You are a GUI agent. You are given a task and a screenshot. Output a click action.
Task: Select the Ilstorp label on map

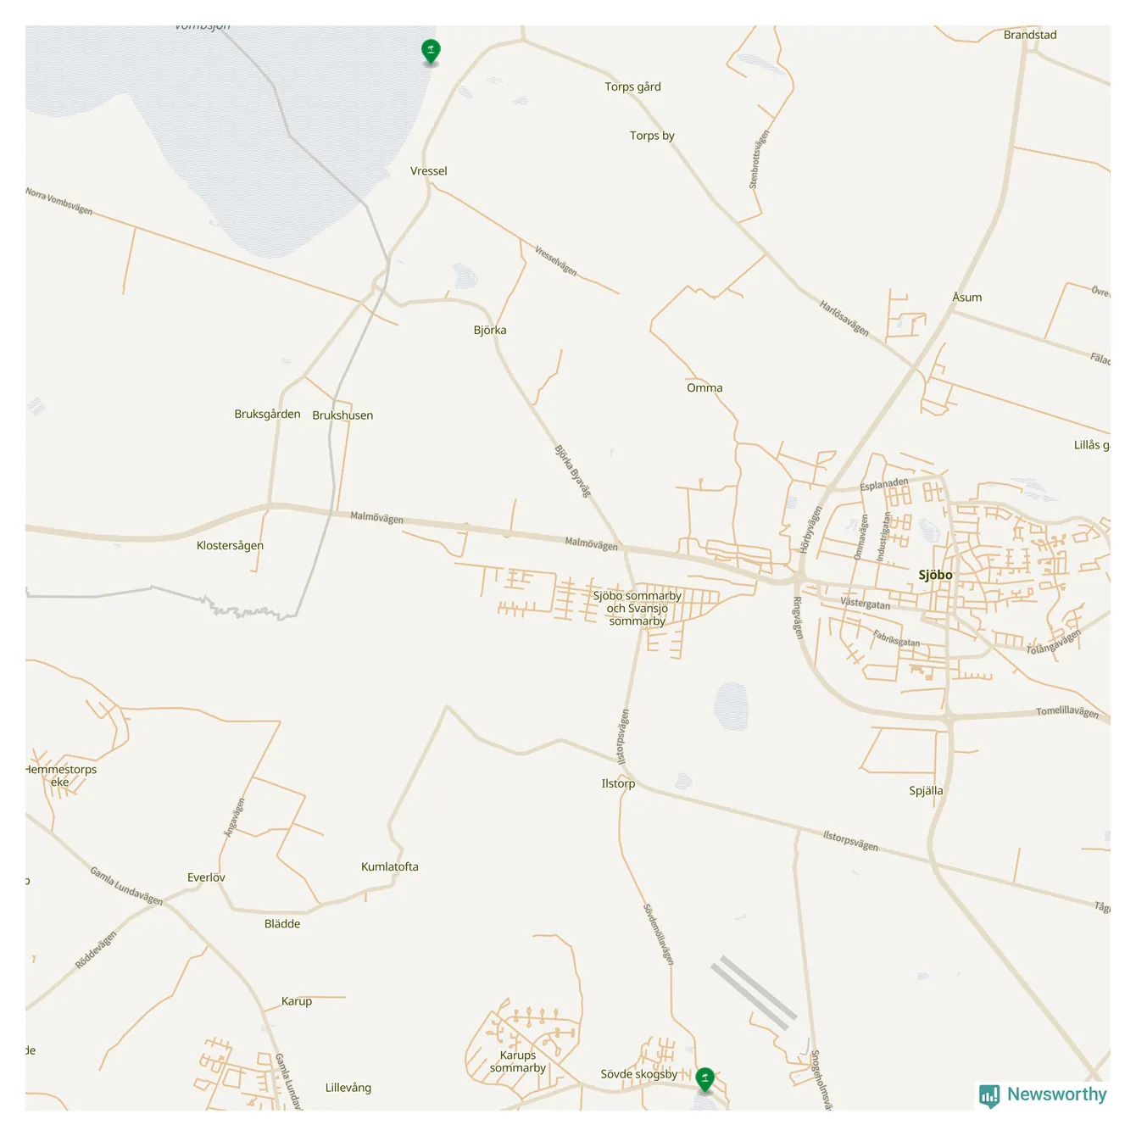[x=618, y=784]
